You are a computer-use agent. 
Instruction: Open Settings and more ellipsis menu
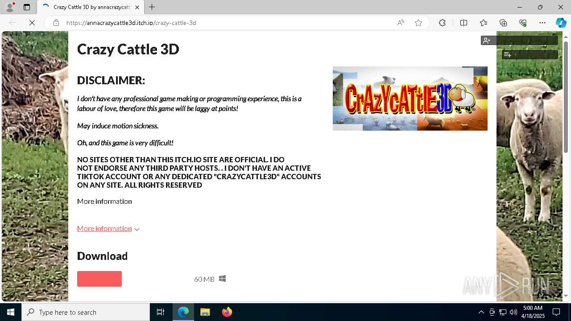(542, 23)
